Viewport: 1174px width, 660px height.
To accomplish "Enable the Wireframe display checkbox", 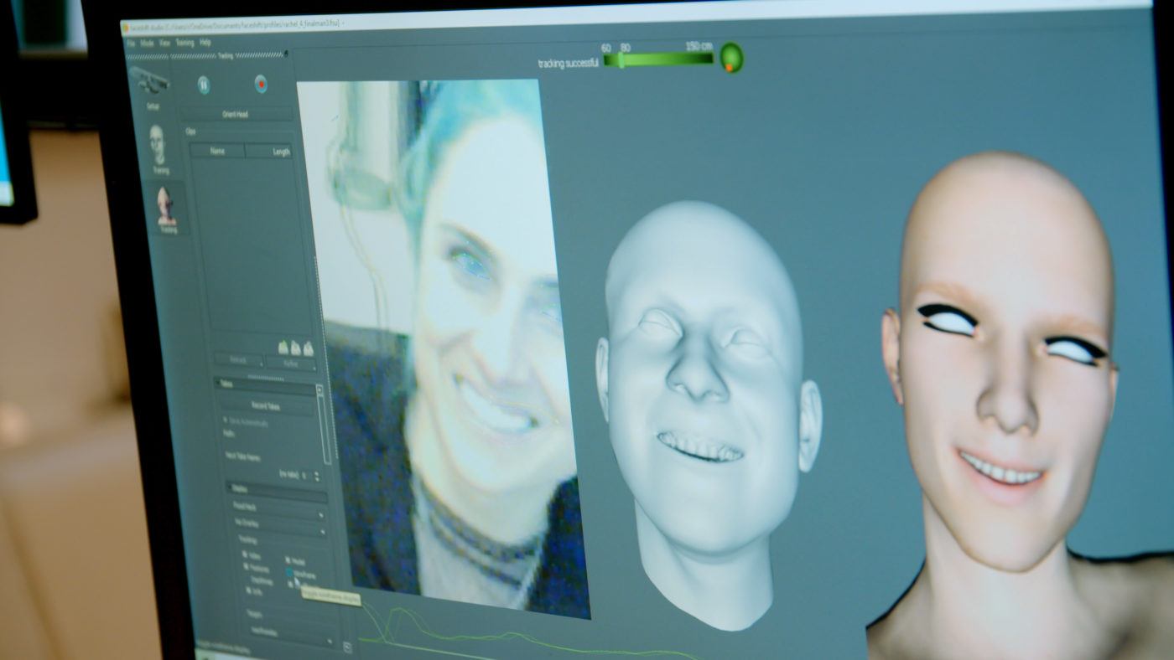I will [289, 573].
